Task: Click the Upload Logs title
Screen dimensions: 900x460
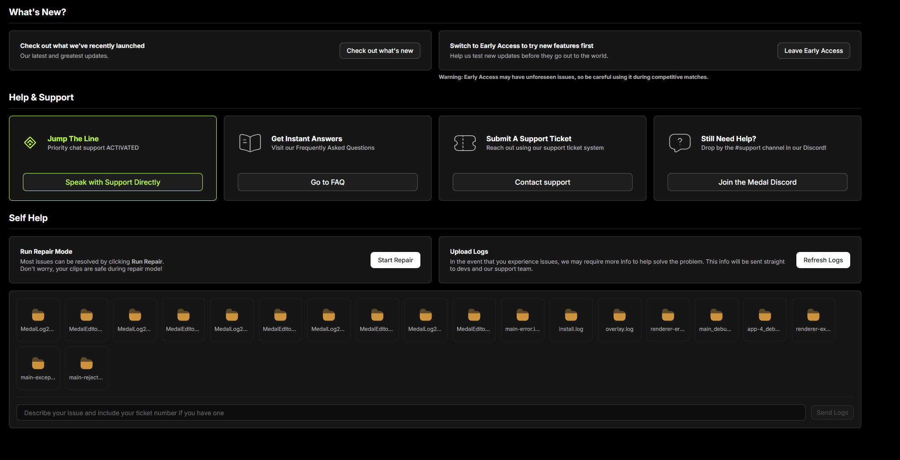Action: tap(469, 252)
